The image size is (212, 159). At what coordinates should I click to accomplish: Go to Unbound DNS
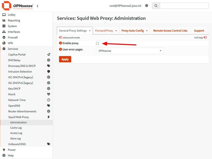[17, 144]
